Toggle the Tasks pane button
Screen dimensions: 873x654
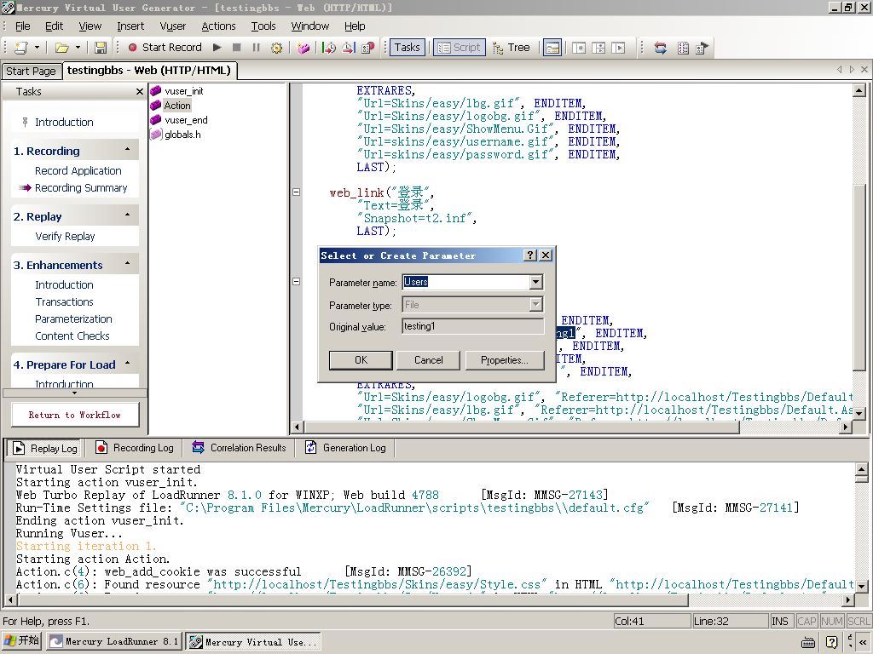[407, 48]
